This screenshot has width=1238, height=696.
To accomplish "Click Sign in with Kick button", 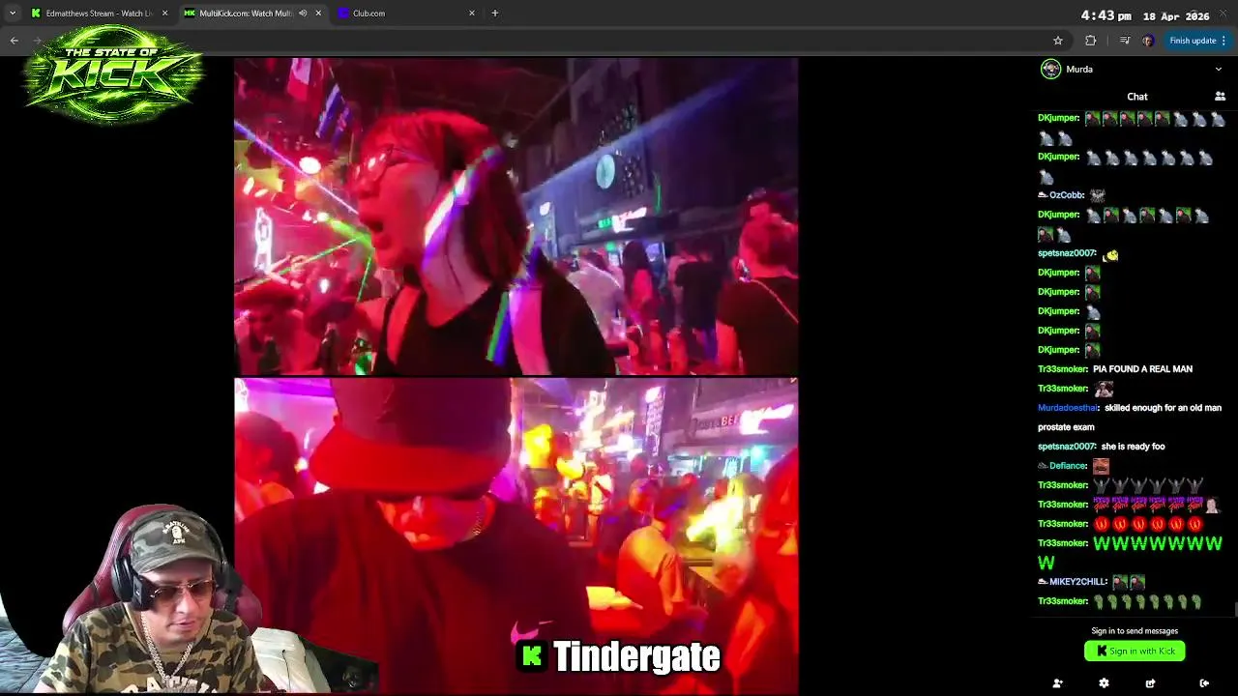I will pos(1135,651).
